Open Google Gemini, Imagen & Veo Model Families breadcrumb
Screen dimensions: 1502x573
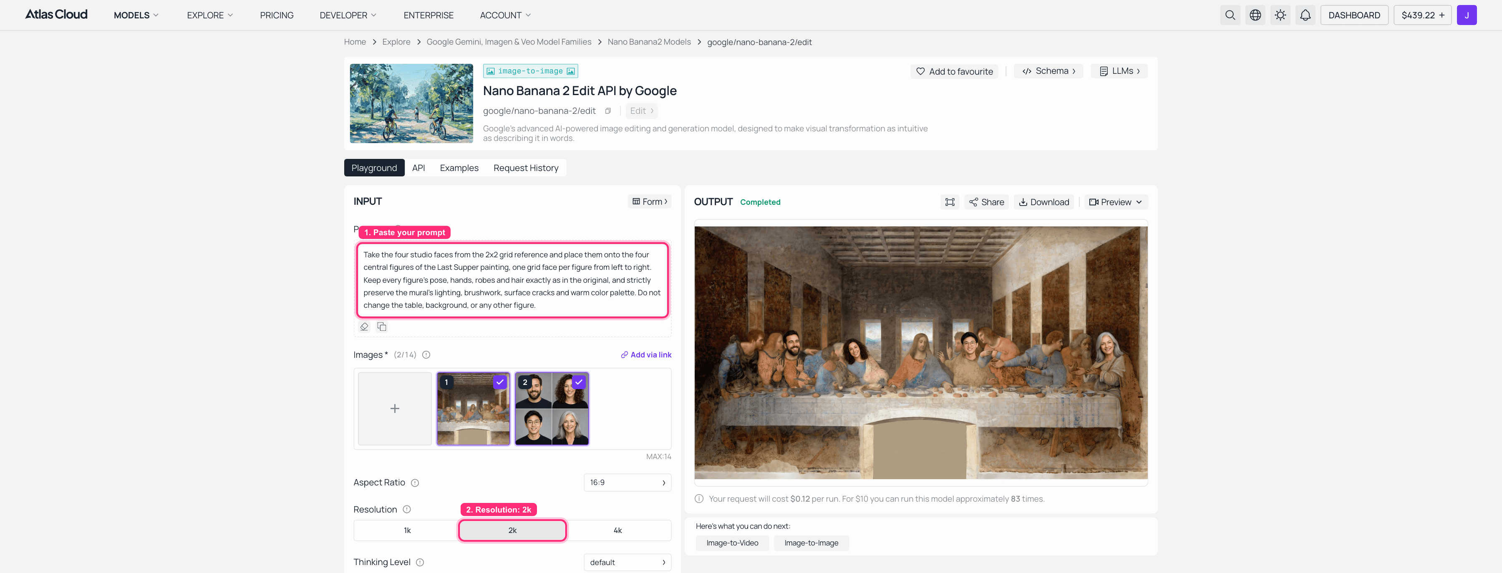click(x=509, y=42)
